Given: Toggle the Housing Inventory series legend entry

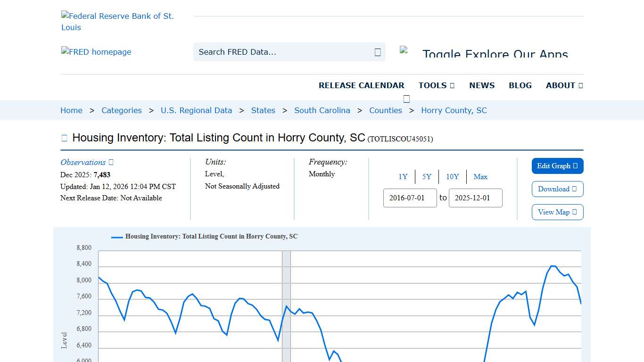Looking at the screenshot, I should 205,236.
